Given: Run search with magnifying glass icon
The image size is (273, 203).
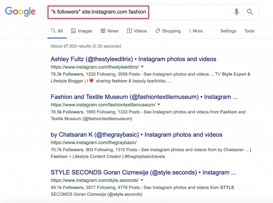Looking at the screenshot, I should click(x=250, y=12).
